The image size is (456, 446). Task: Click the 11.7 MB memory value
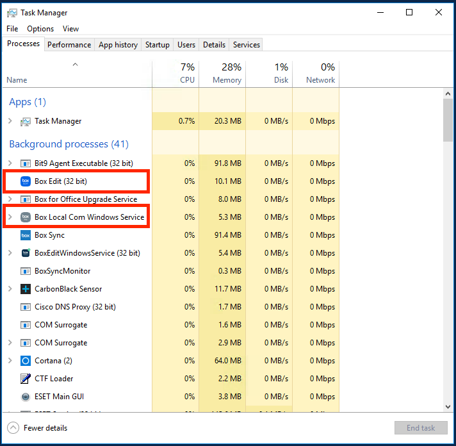[x=228, y=289]
